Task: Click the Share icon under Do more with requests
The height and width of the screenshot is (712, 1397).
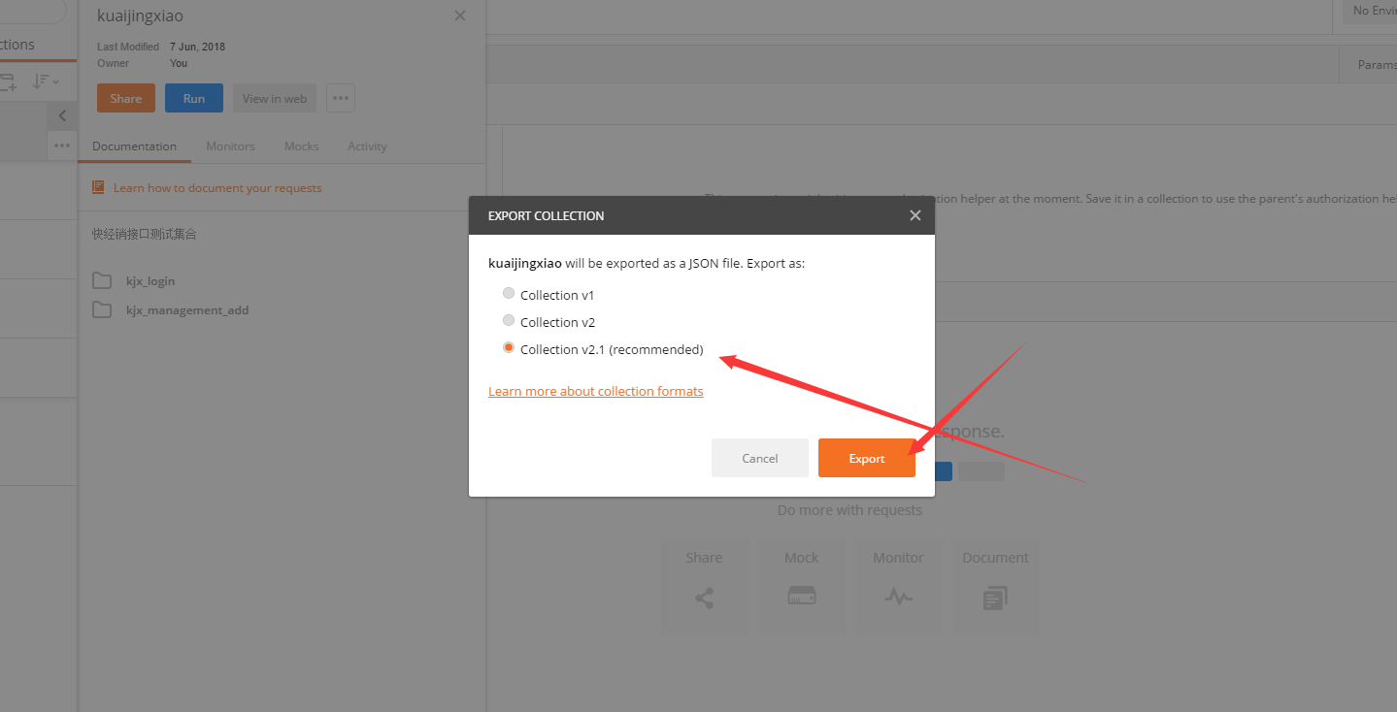Action: (704, 587)
